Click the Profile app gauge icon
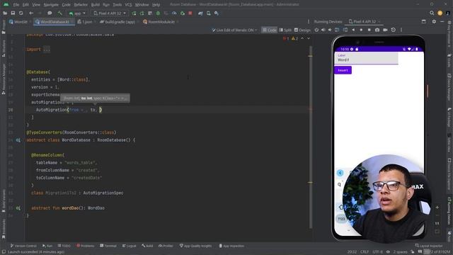The image size is (453, 255). (x=174, y=13)
